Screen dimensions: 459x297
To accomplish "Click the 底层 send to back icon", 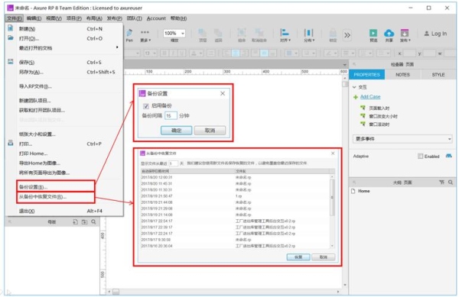I will click(218, 35).
